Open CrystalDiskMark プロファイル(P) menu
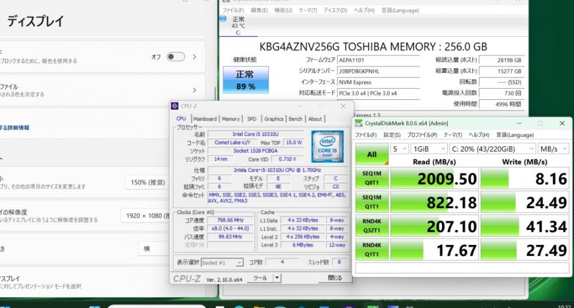Screen dimensions: 574x308 pos(422,135)
